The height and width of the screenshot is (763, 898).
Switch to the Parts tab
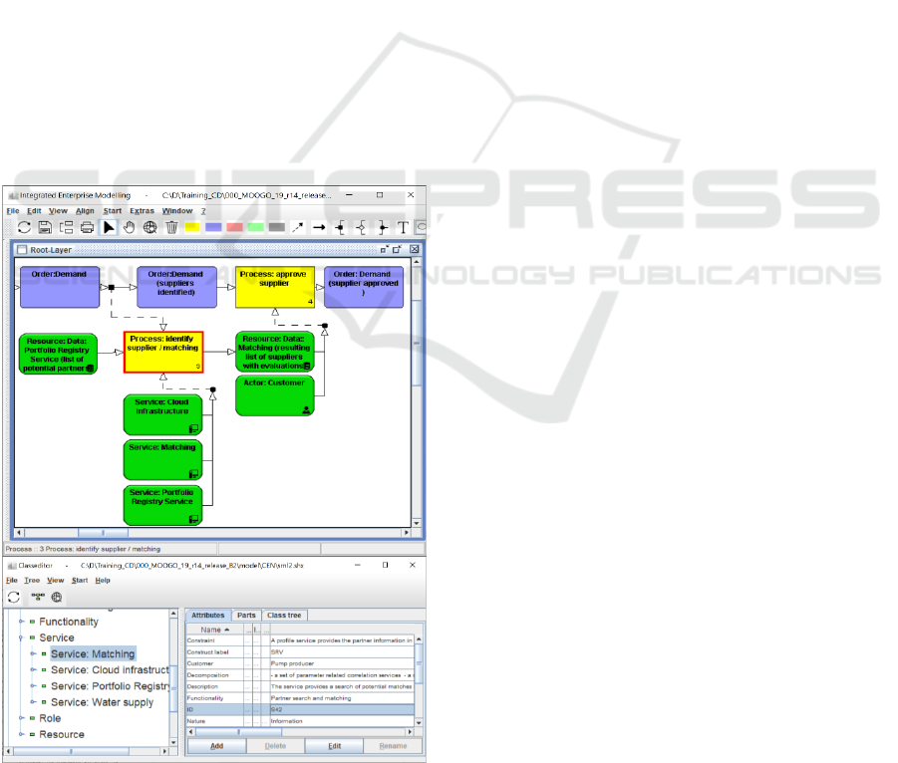pos(245,616)
